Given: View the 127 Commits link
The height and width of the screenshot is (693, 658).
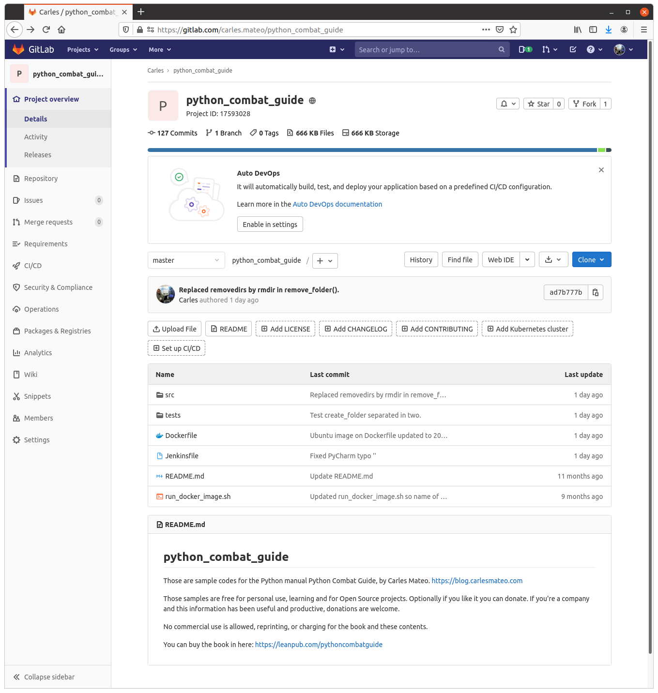Looking at the screenshot, I should pos(173,133).
